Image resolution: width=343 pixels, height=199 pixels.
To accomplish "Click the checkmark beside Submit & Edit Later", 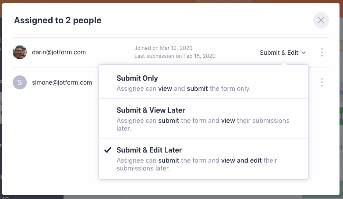I will pyautogui.click(x=108, y=150).
